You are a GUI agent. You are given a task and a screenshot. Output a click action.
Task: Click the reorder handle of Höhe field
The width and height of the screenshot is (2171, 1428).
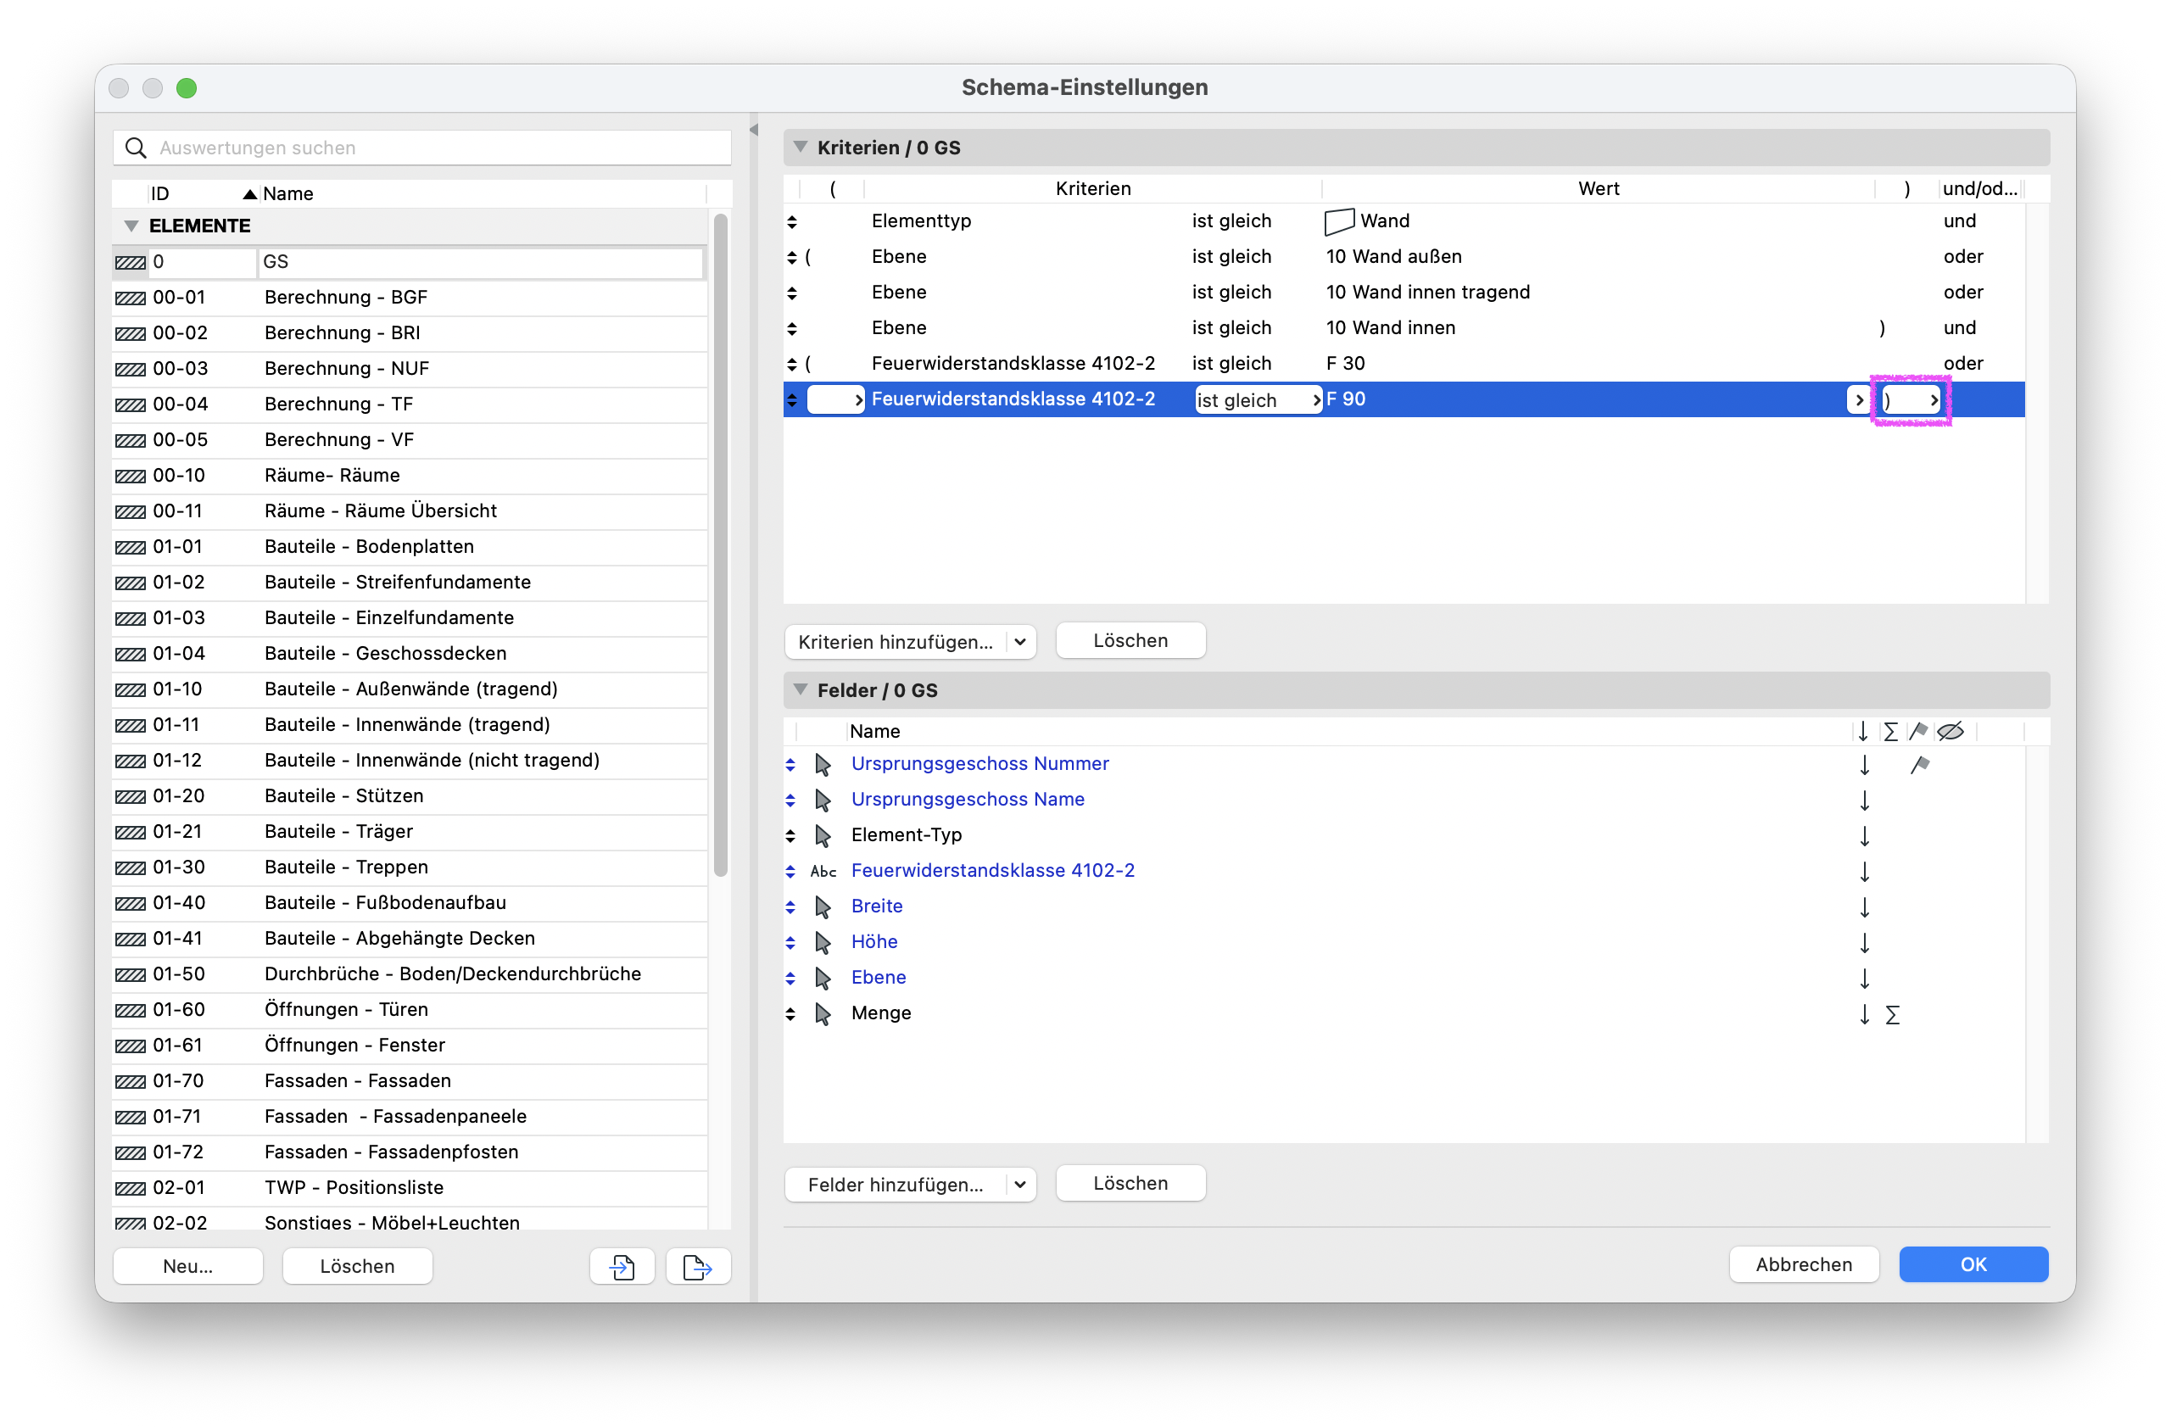pos(791,942)
